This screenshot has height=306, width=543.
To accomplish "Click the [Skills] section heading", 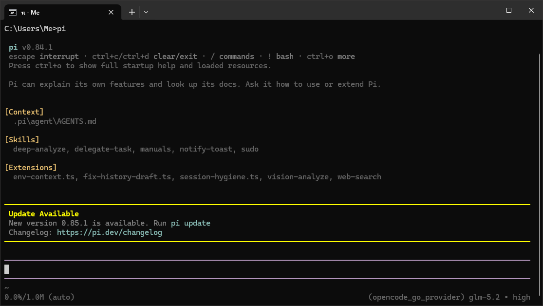I will 22,140.
